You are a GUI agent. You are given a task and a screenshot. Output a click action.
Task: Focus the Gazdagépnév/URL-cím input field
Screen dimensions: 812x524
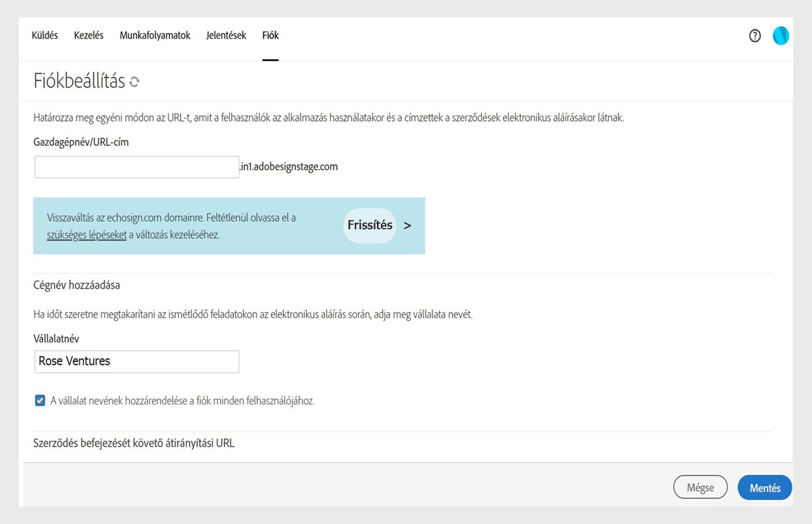[x=137, y=167]
